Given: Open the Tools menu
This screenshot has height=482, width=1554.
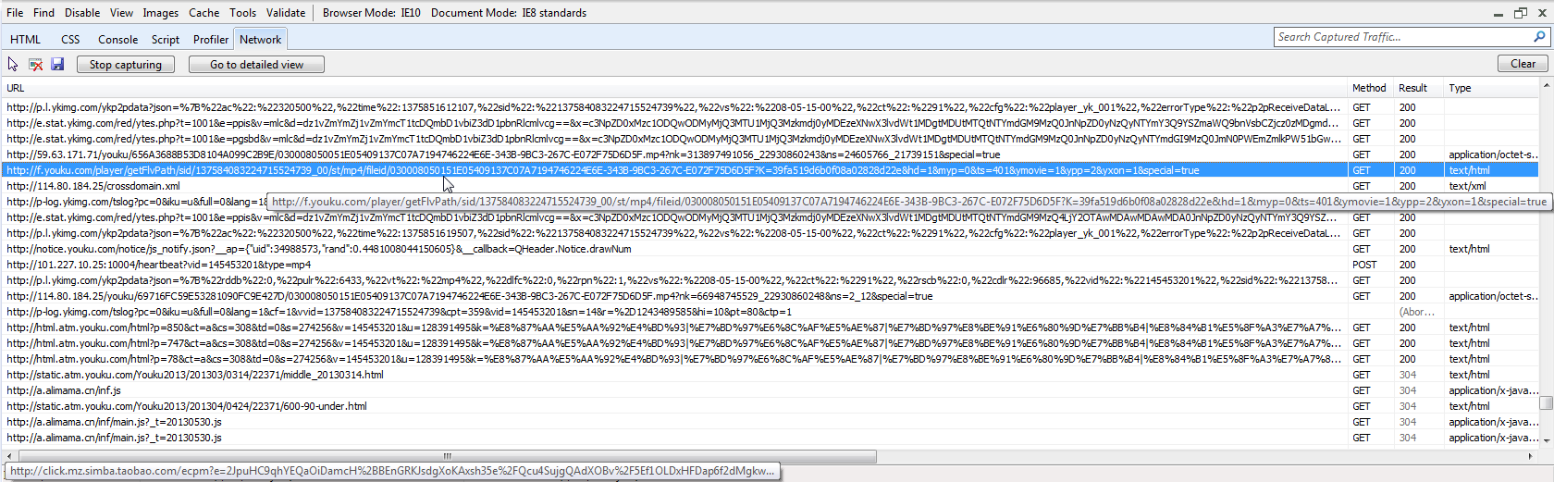Looking at the screenshot, I should pos(243,13).
